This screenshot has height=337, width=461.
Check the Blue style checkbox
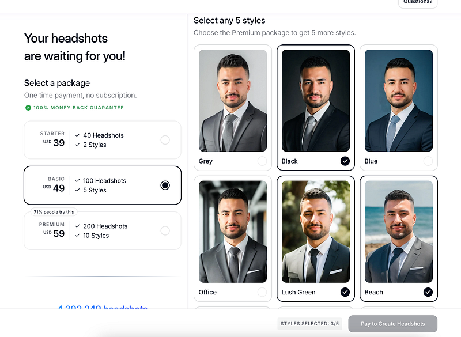coord(428,161)
